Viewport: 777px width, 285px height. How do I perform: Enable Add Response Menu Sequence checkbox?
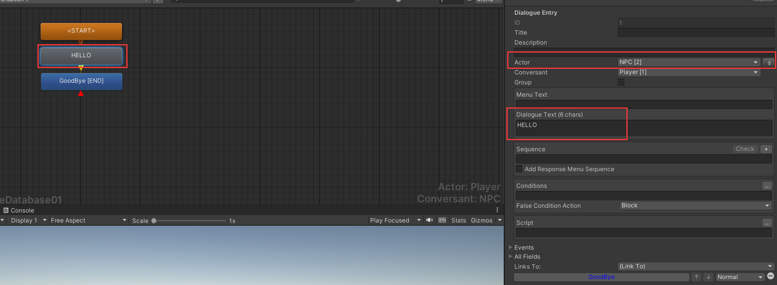point(519,169)
